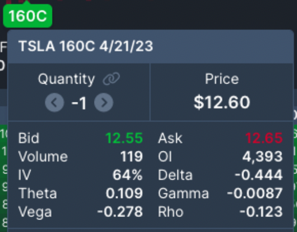Click the $12.60 price value
The height and width of the screenshot is (232, 297).
[x=222, y=102]
